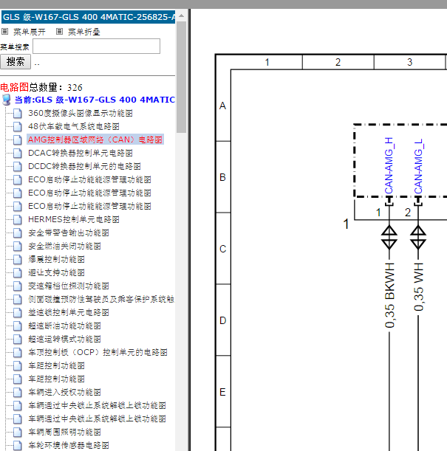Click the page icon next to 车辆进入授权功能图
The width and height of the screenshot is (447, 451).
coord(18,393)
